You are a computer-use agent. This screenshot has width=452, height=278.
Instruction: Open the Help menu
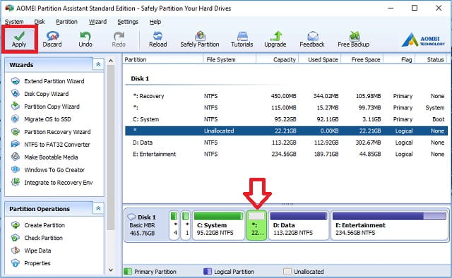(x=155, y=22)
